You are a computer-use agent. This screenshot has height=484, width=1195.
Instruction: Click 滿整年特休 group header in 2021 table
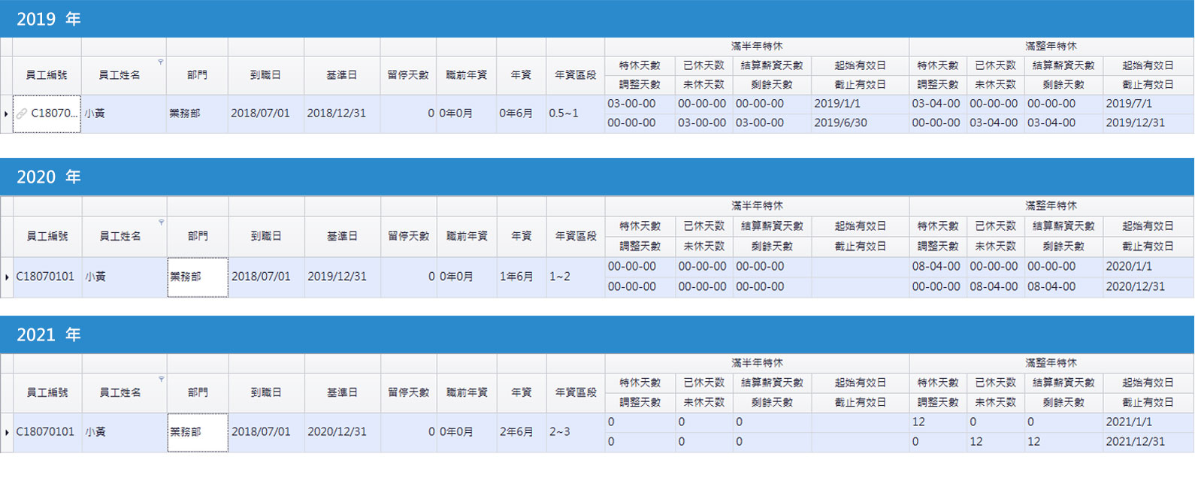[x=1051, y=363]
